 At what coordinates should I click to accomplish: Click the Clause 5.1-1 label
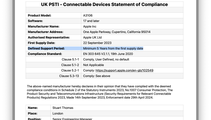coord(70,59)
